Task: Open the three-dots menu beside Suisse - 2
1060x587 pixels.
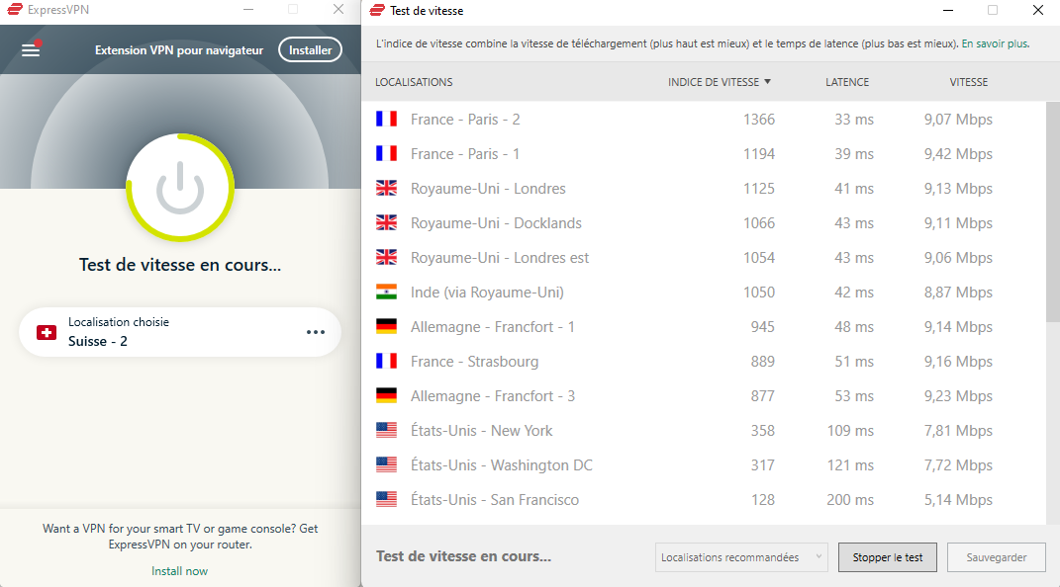Action: point(316,332)
